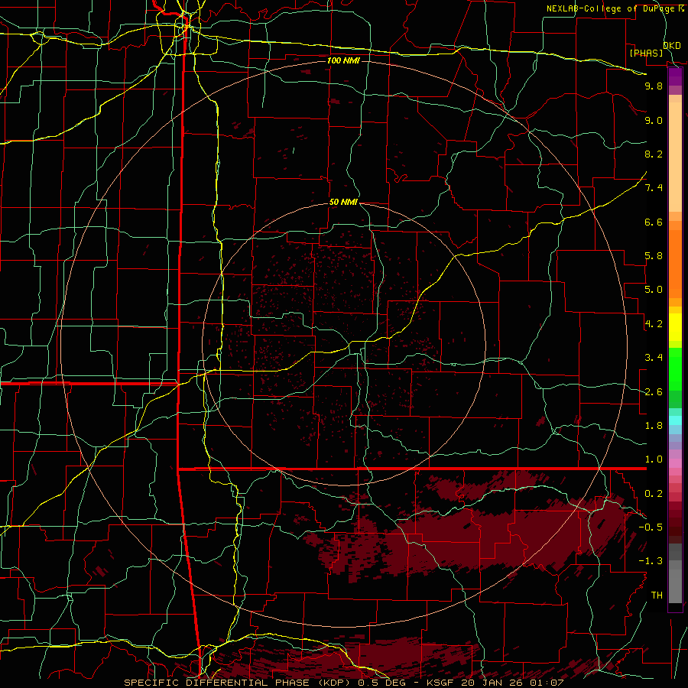Viewport: 688px width, 688px height.
Task: Click the -0.5 scale value
Action: tap(651, 527)
